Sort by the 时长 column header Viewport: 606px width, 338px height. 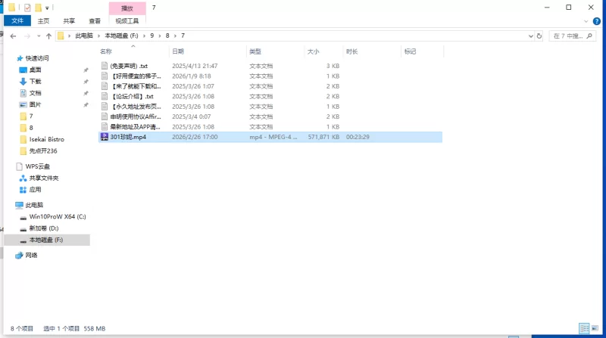pos(351,51)
